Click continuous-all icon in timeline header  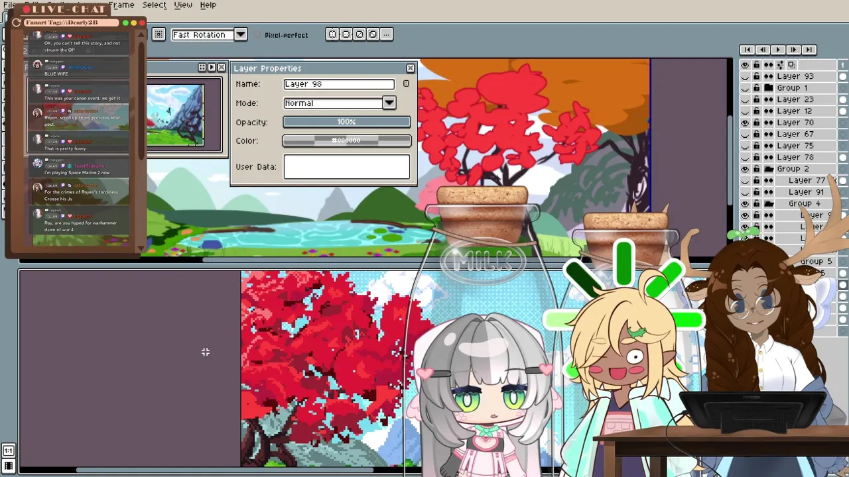(768, 65)
